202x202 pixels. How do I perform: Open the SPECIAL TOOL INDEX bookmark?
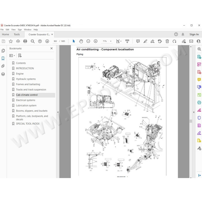click(28, 124)
